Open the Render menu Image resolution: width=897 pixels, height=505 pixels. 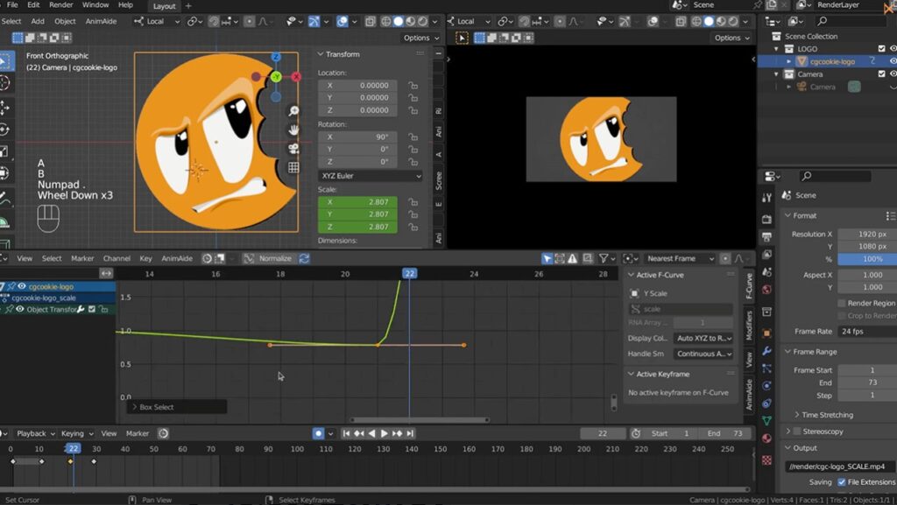[x=60, y=4]
